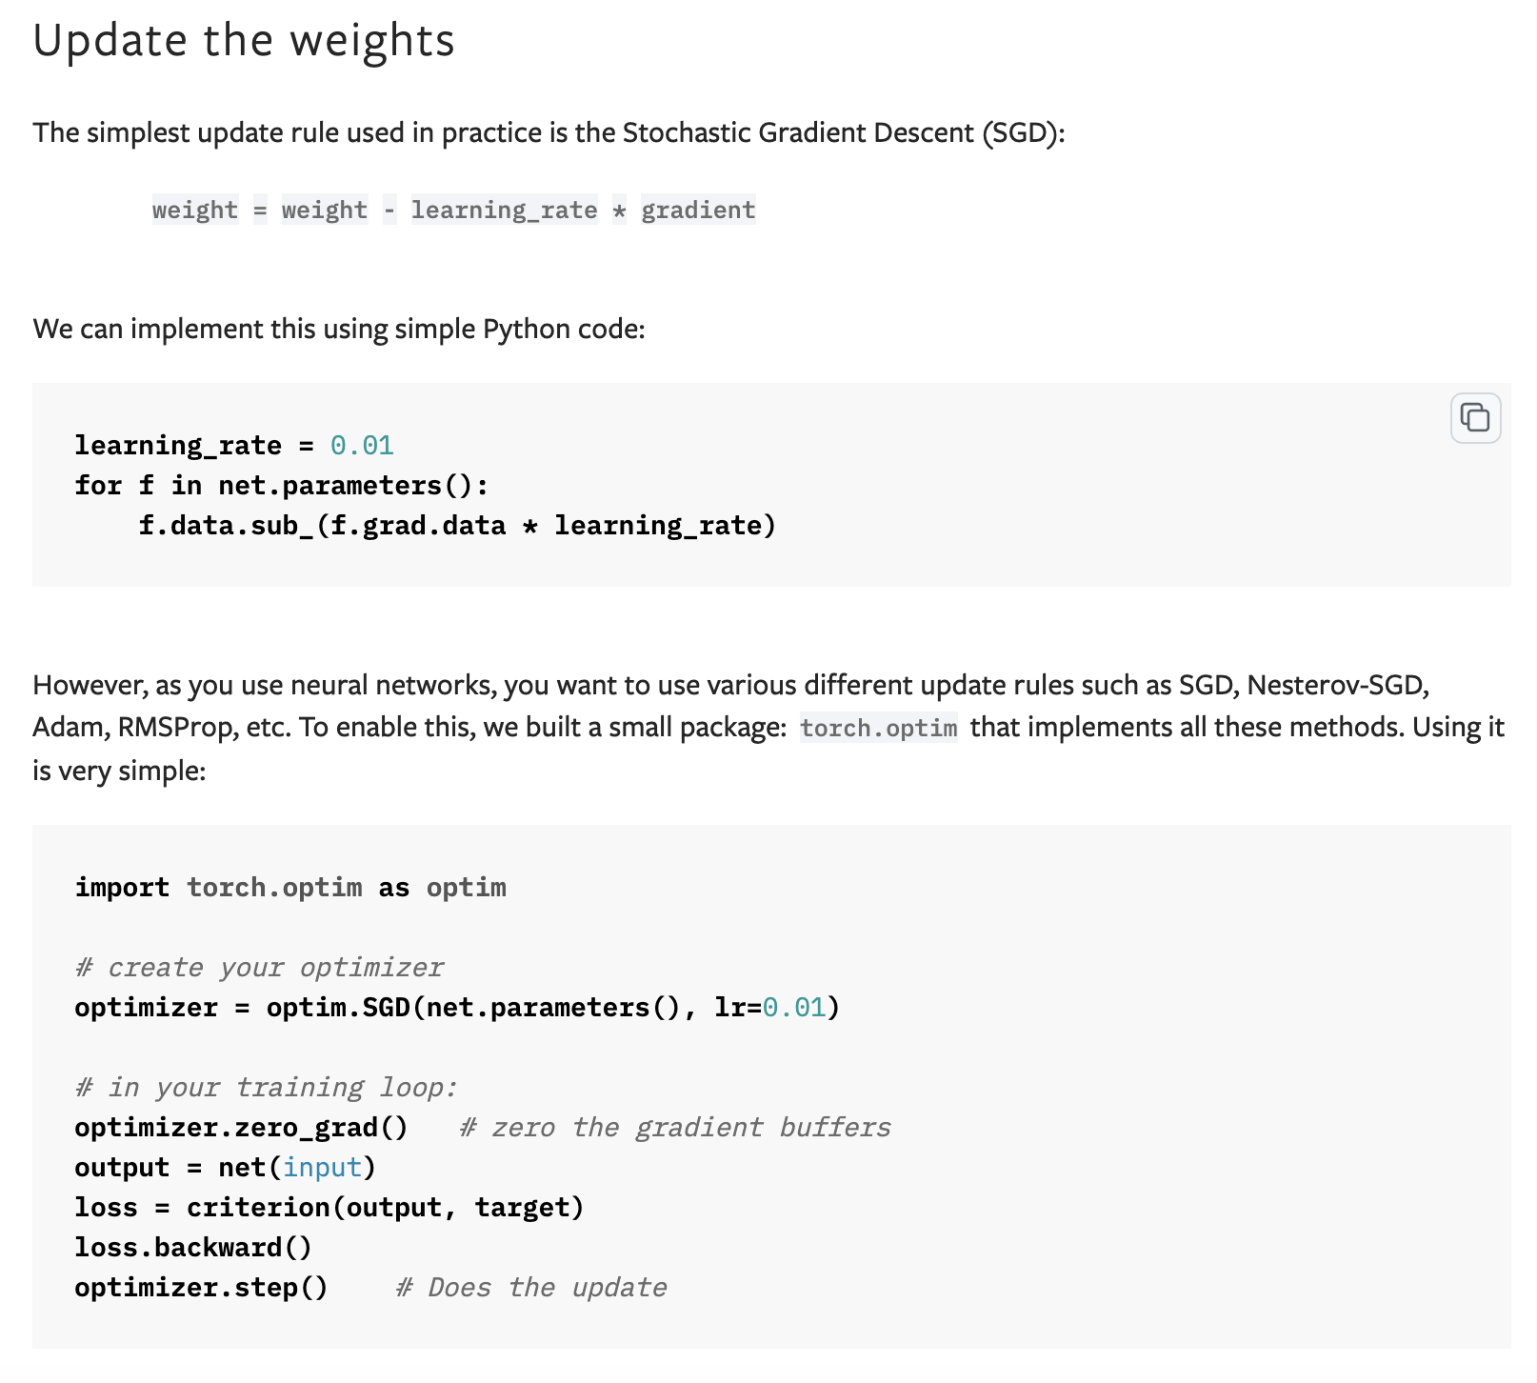
Task: Click the '# zero the gradient buffers' comment
Action: 675,1128
